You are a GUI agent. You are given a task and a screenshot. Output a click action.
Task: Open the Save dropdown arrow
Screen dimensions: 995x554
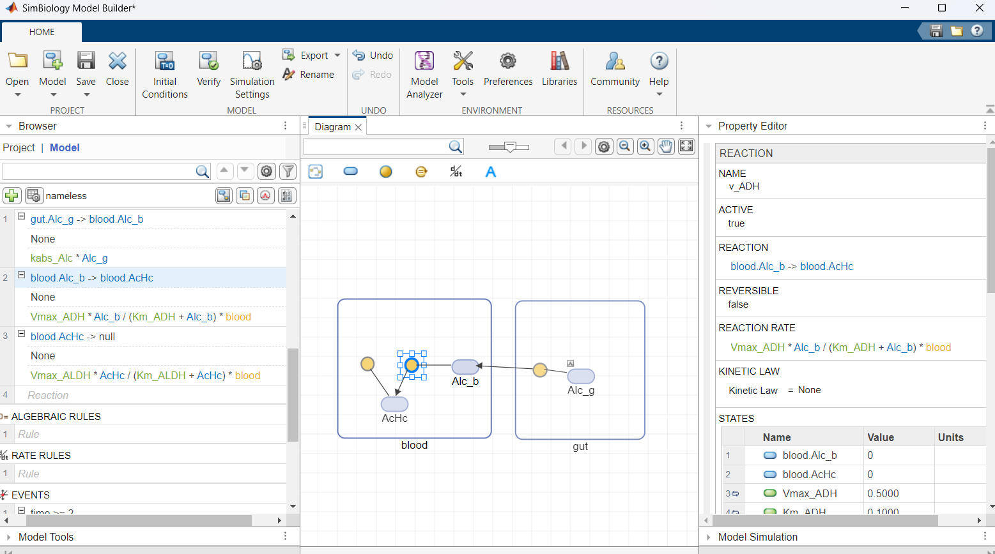click(86, 94)
